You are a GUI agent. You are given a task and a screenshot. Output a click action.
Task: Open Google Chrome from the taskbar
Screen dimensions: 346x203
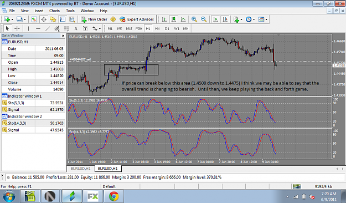point(114,196)
